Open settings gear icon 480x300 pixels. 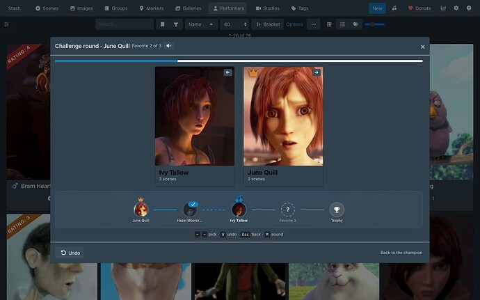pyautogui.click(x=456, y=8)
